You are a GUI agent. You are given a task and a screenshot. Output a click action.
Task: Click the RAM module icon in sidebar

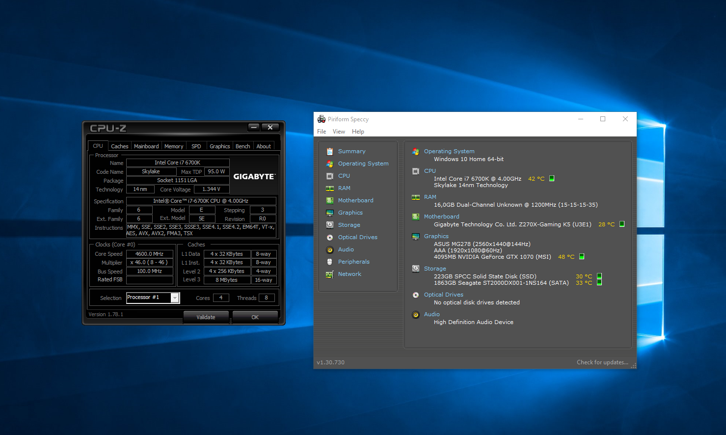point(330,189)
